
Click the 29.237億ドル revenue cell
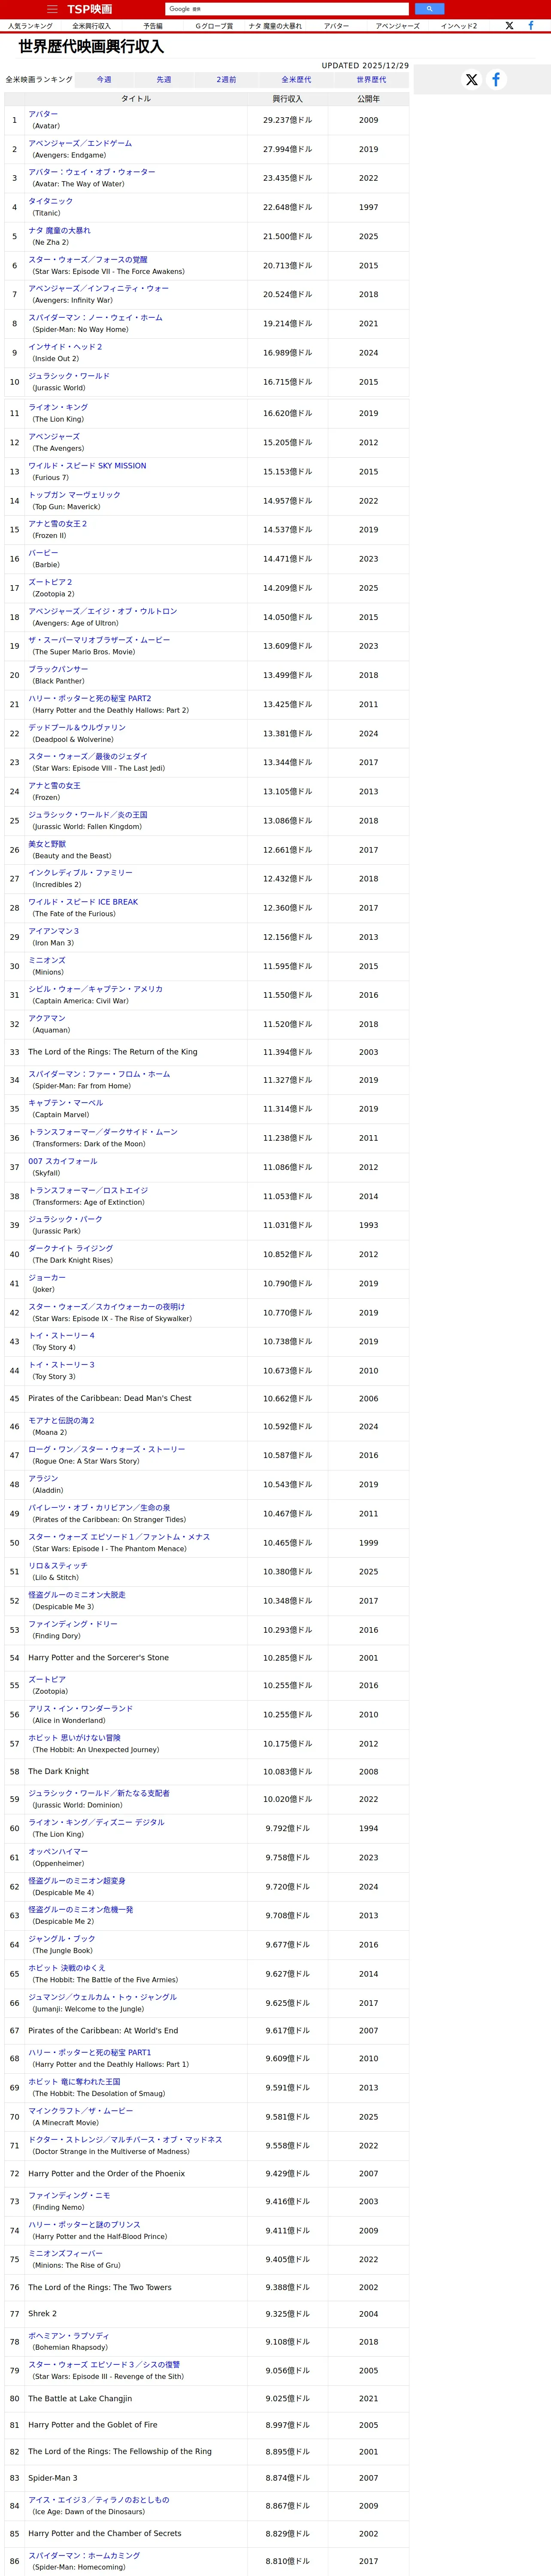point(287,120)
